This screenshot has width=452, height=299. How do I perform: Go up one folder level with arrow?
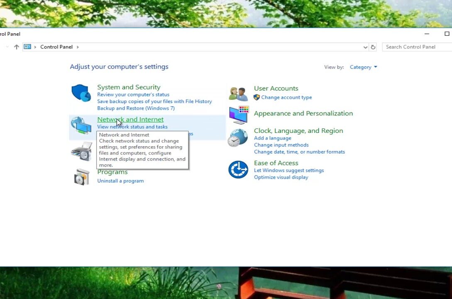tap(17, 47)
